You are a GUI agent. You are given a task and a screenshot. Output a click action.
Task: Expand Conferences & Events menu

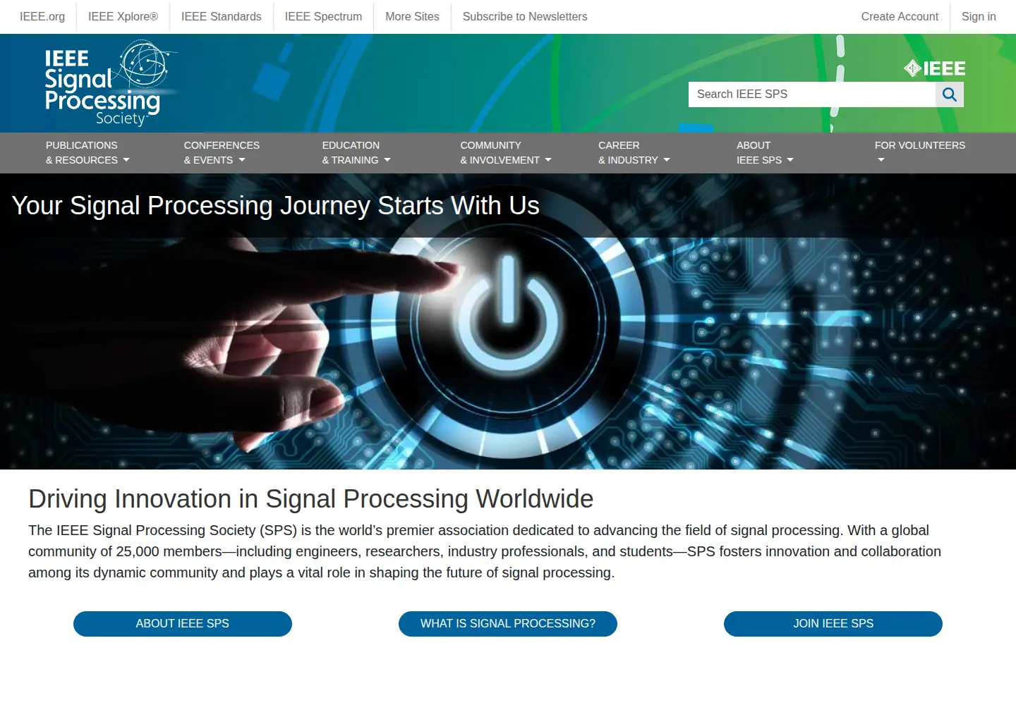(222, 153)
